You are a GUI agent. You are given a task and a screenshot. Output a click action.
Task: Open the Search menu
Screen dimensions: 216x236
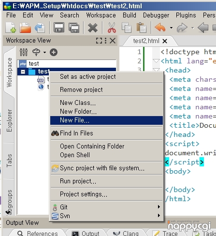[x=70, y=15]
